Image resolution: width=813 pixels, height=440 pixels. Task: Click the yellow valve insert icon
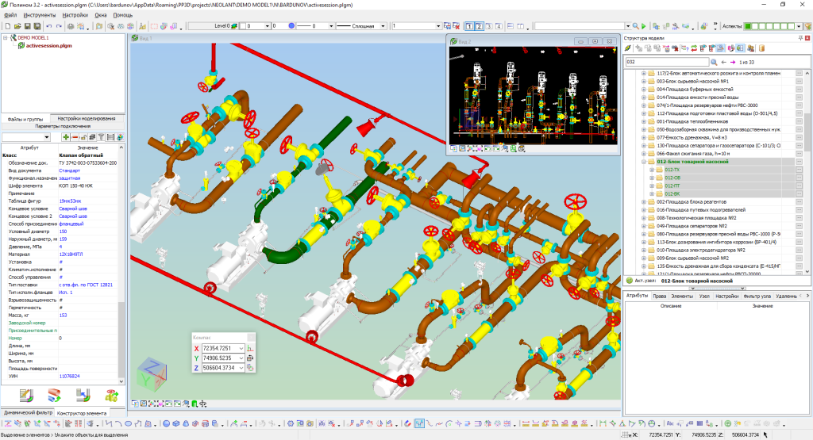tap(111, 396)
